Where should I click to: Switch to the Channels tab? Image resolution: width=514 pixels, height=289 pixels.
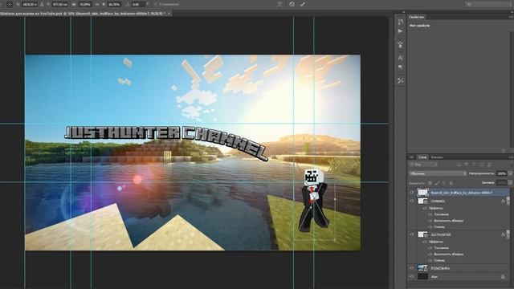tap(437, 157)
